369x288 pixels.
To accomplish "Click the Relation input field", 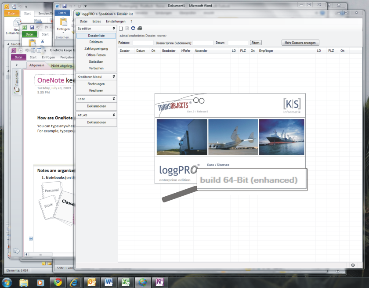I will point(143,43).
